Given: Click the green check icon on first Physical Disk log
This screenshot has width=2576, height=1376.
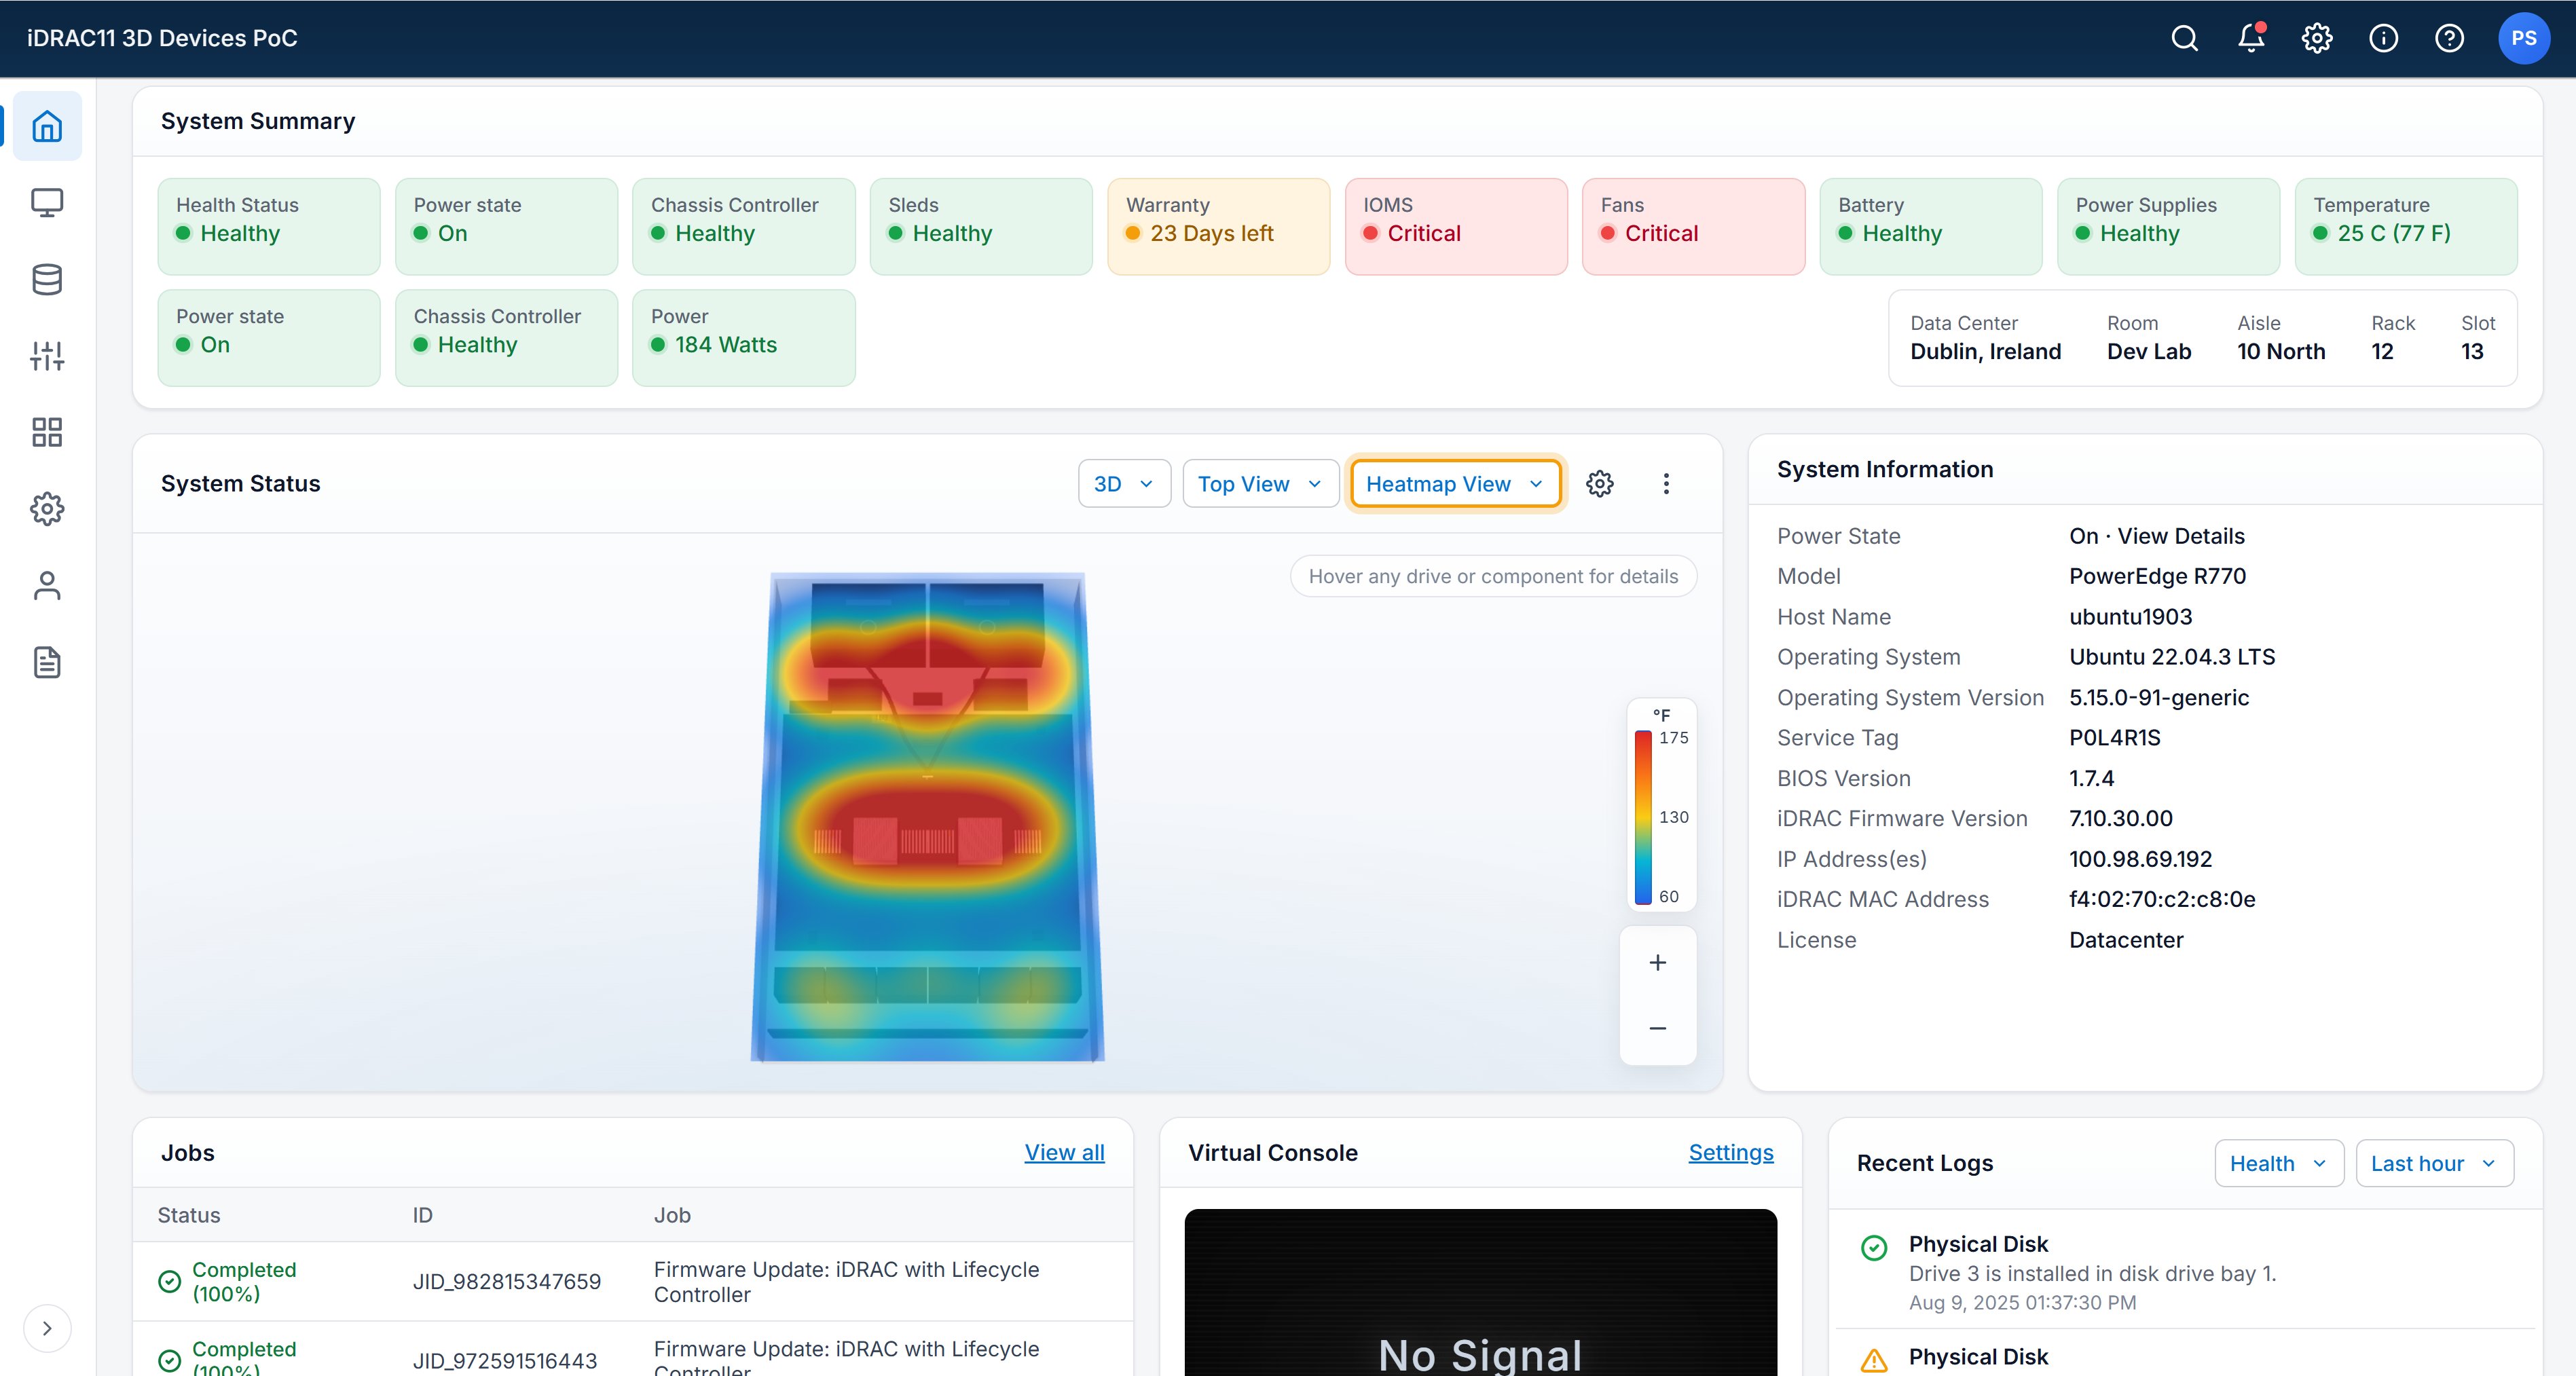Looking at the screenshot, I should coord(1874,1247).
